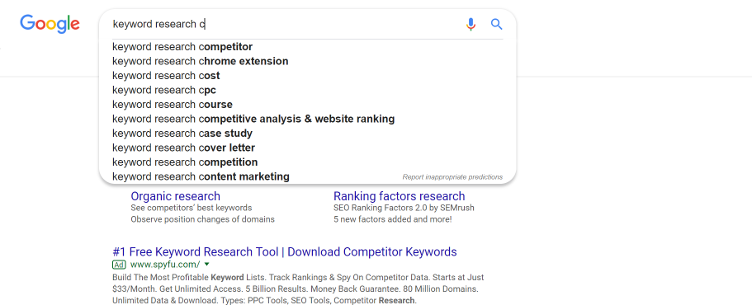This screenshot has width=752, height=305.
Task: Open the 'Organic research' sitelink
Action: 176,196
